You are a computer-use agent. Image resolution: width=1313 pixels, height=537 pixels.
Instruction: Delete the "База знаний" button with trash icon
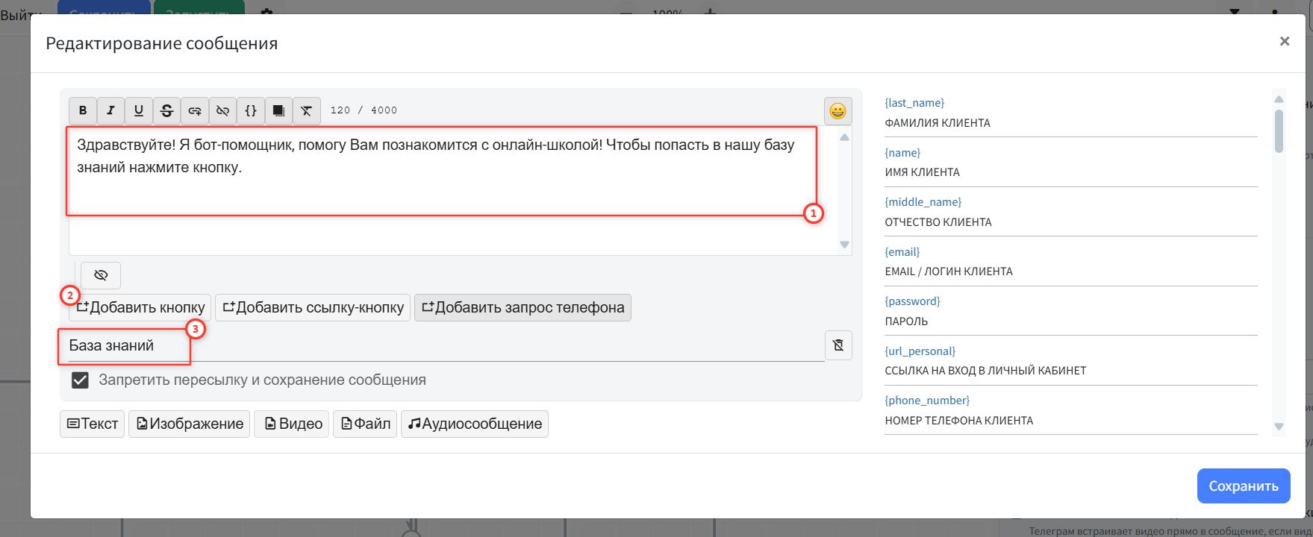click(x=838, y=345)
